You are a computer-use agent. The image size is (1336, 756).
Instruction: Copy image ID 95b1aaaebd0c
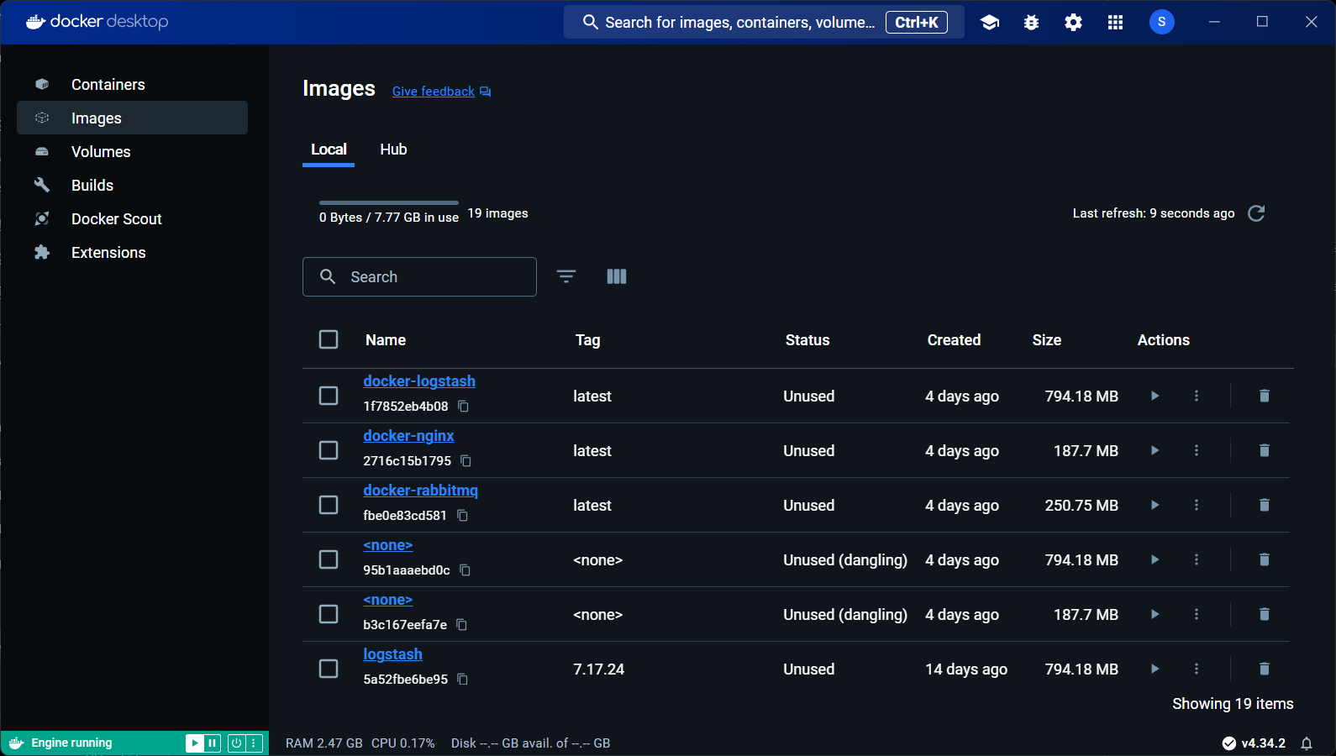pyautogui.click(x=465, y=570)
